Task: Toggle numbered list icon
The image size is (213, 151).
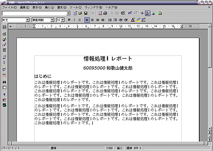Action: pyautogui.click(x=110, y=20)
